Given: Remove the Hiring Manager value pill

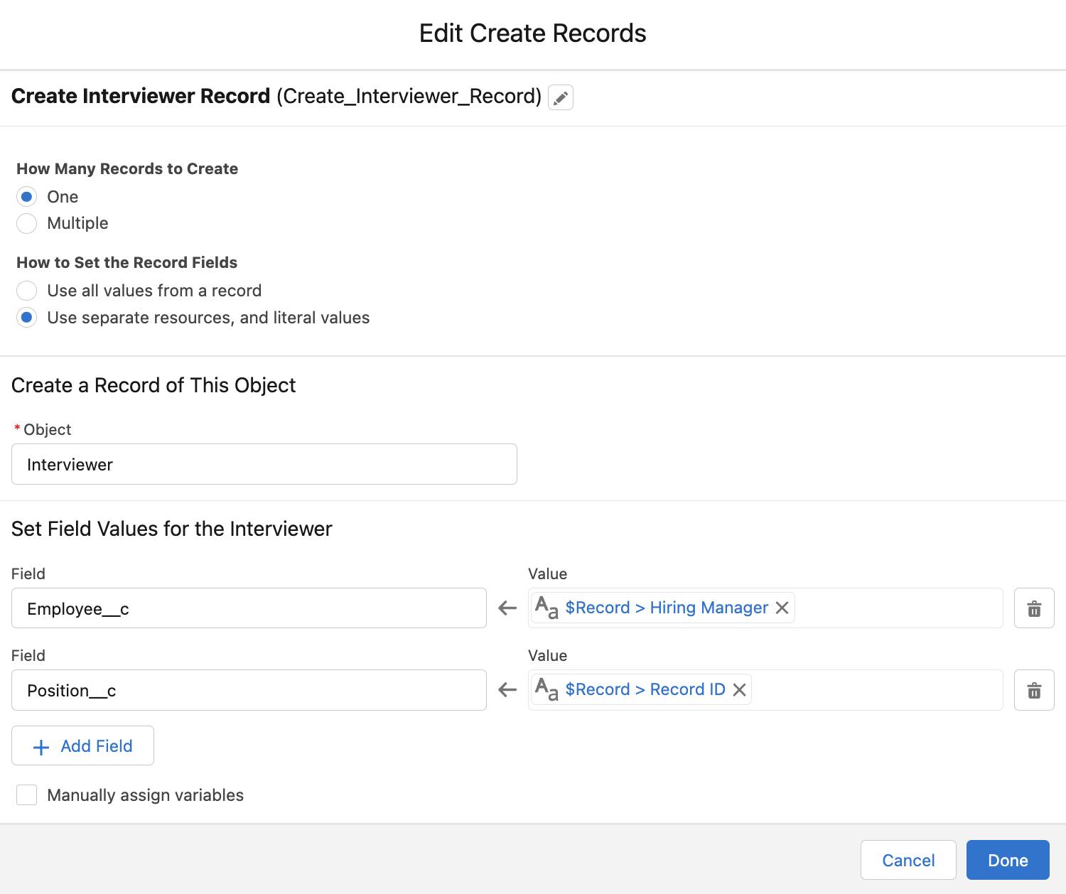Looking at the screenshot, I should pyautogui.click(x=782, y=608).
